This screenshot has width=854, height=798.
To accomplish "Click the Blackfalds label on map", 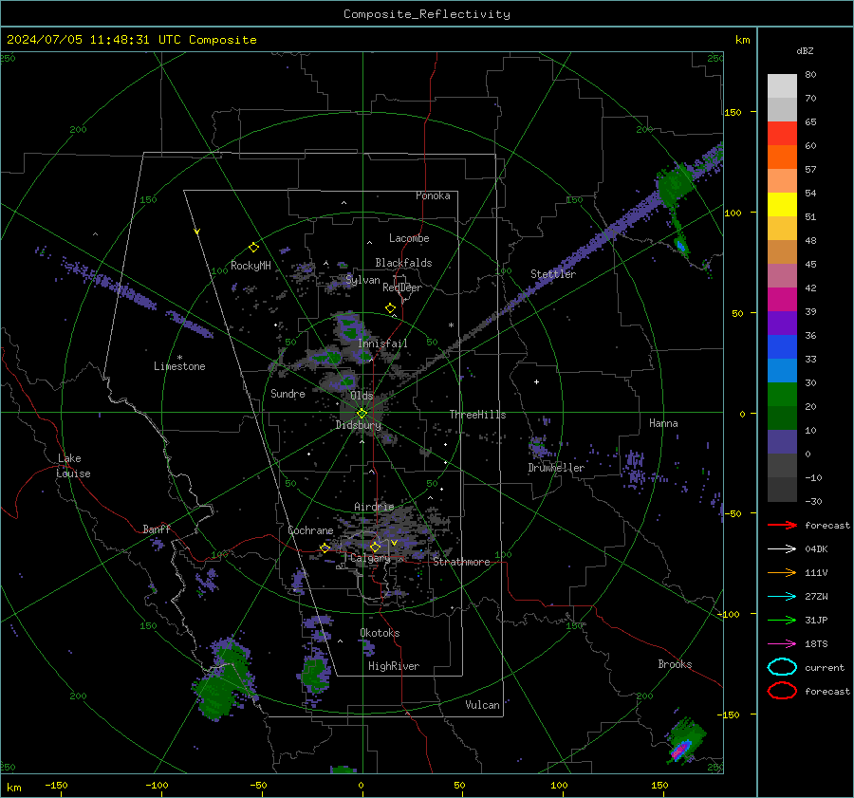I will pos(403,263).
